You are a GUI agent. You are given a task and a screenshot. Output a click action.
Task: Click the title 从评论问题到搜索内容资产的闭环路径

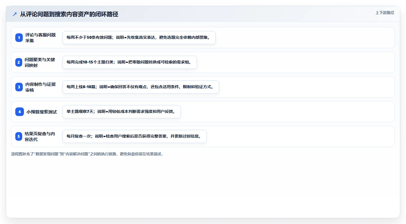point(69,14)
